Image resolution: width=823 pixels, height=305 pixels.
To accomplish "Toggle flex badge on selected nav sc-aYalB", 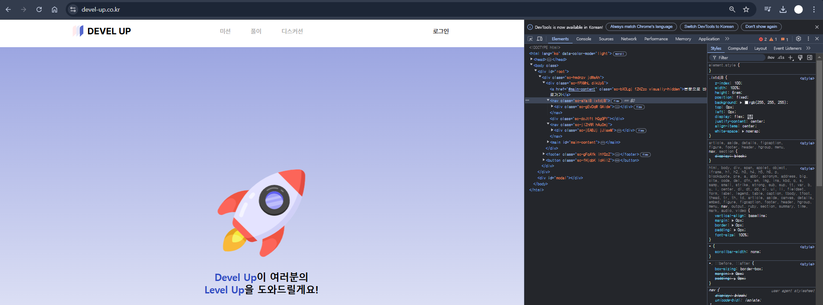I will (616, 101).
